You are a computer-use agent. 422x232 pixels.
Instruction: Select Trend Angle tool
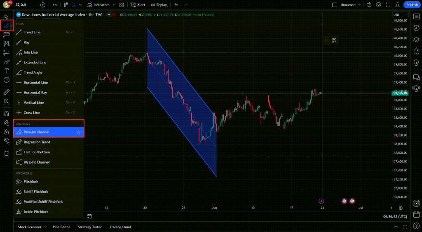coord(49,73)
